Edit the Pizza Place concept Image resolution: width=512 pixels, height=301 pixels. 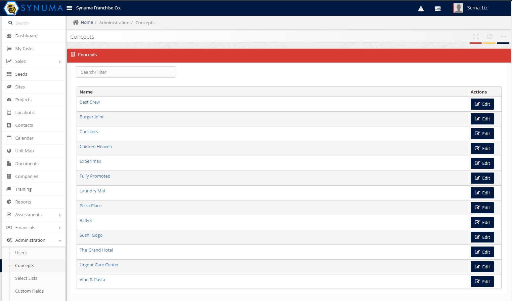pyautogui.click(x=482, y=208)
